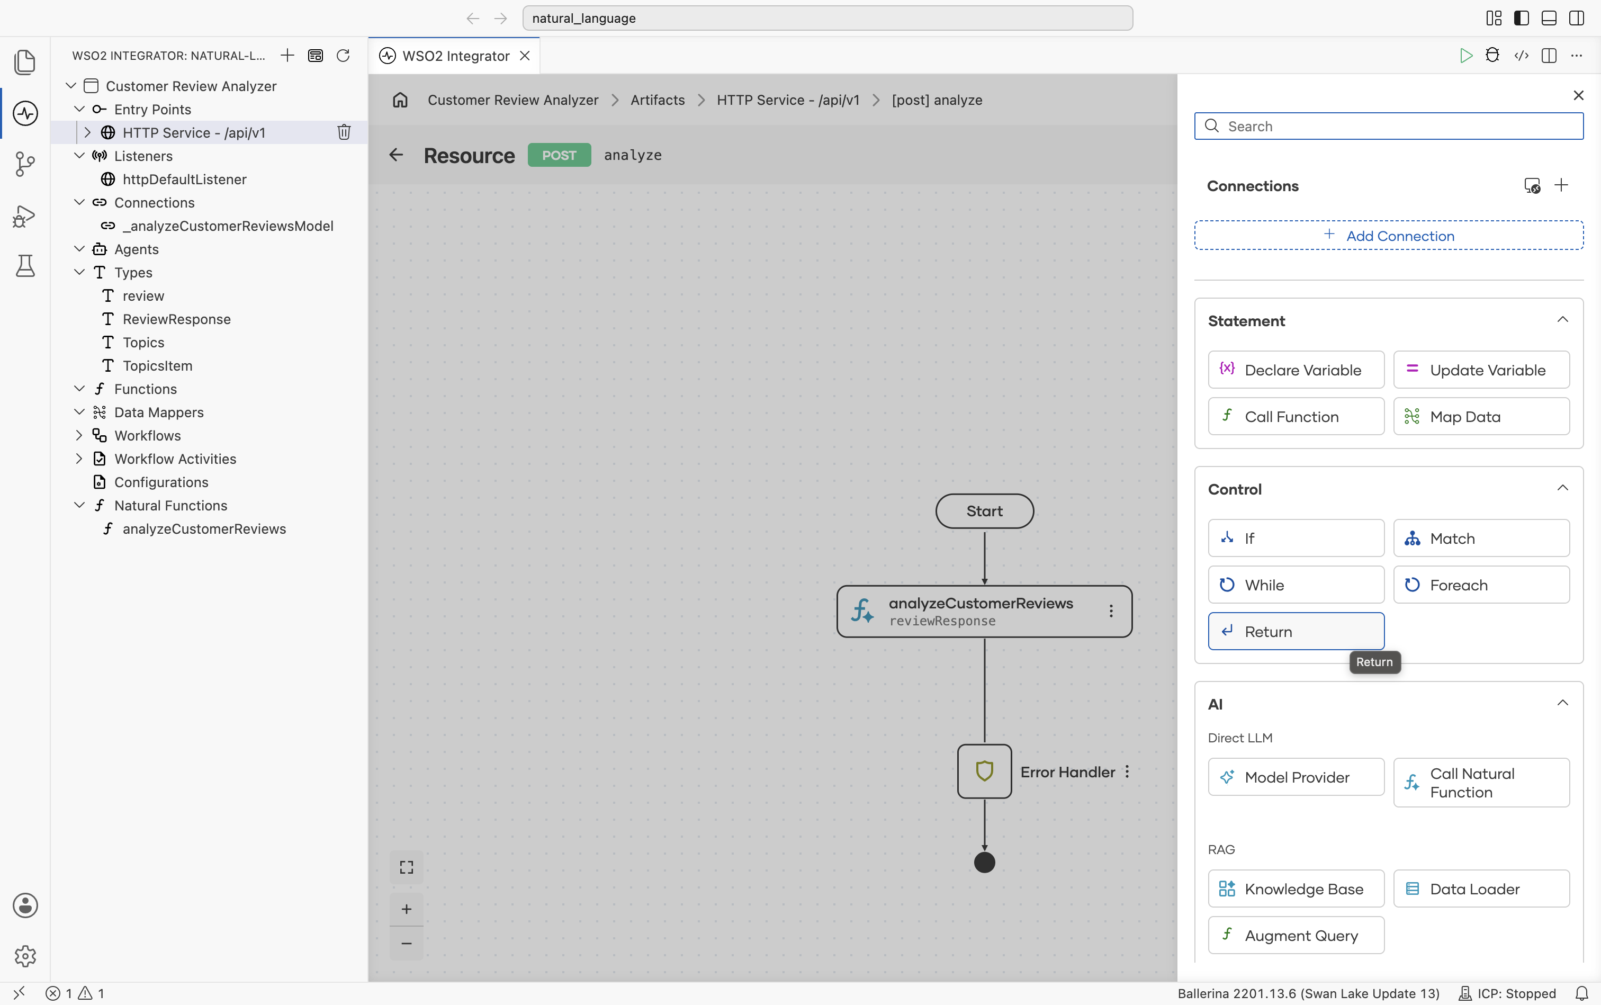Zoom in with the plus canvas control
Screen dimensions: 1601x1005
point(406,909)
